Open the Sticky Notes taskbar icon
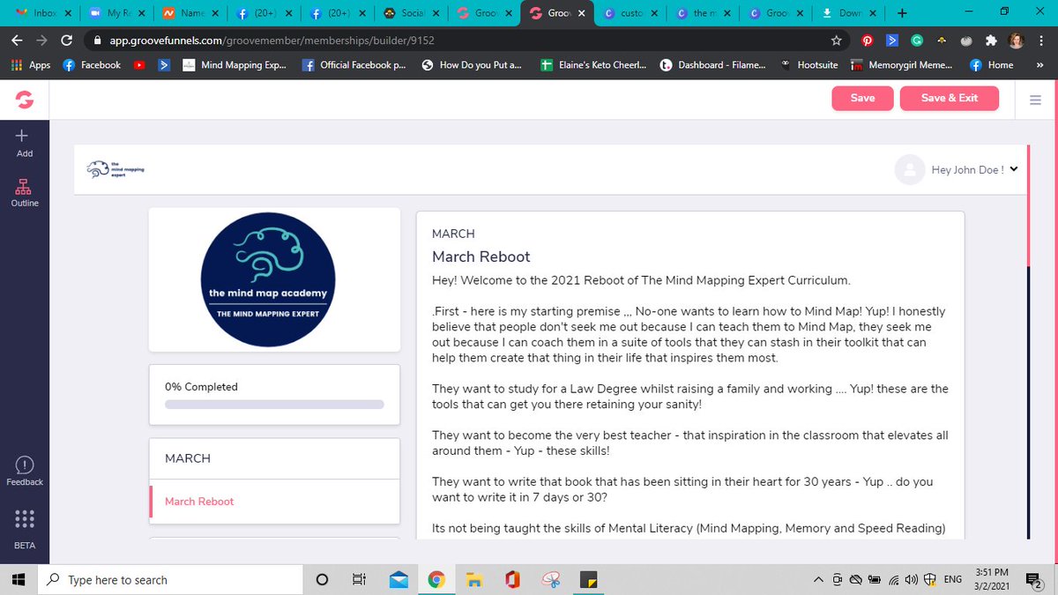Viewport: 1058px width, 595px height. (588, 579)
